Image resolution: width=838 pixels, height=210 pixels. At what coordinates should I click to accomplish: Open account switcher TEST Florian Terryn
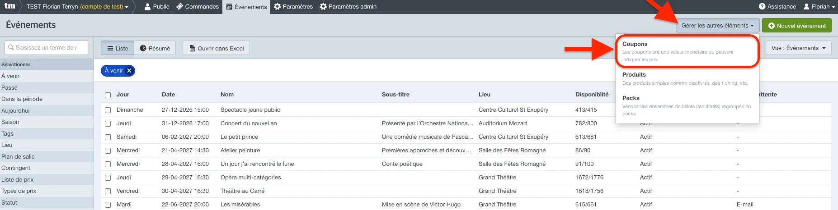click(77, 7)
